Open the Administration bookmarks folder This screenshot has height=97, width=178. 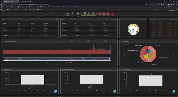33,7
